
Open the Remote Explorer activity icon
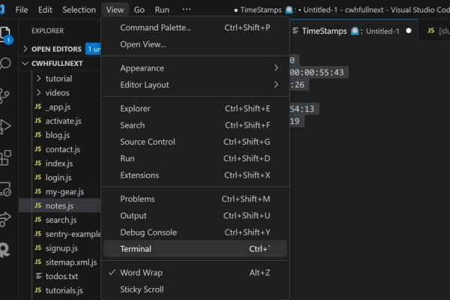[5, 189]
